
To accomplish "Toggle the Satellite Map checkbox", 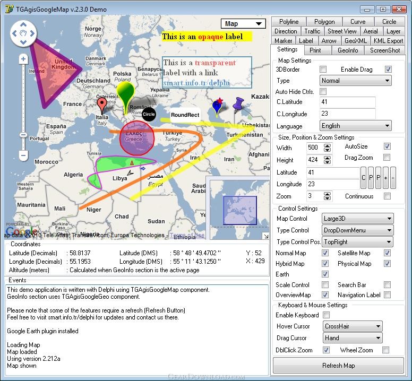I will point(387,253).
